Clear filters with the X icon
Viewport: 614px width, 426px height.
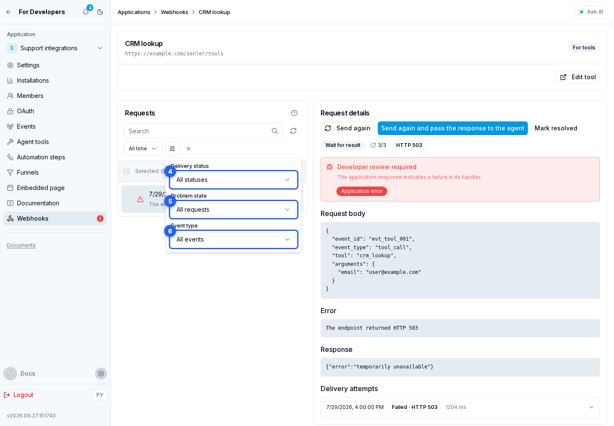pos(188,149)
